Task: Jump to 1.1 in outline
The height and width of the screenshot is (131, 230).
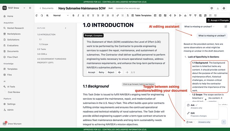Action: [40, 39]
